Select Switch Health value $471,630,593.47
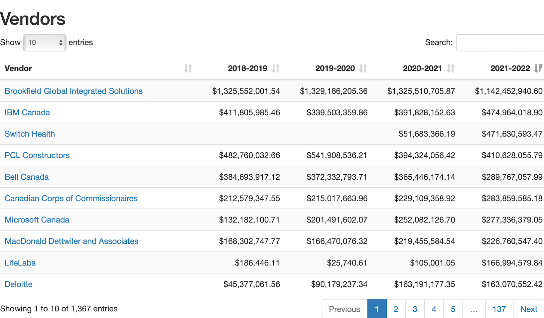 pyautogui.click(x=512, y=134)
